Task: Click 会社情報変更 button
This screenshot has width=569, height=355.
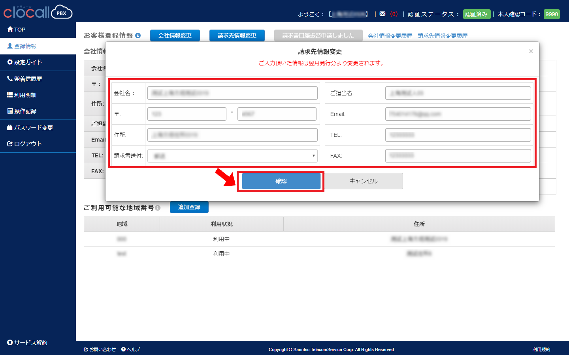Action: pos(175,35)
